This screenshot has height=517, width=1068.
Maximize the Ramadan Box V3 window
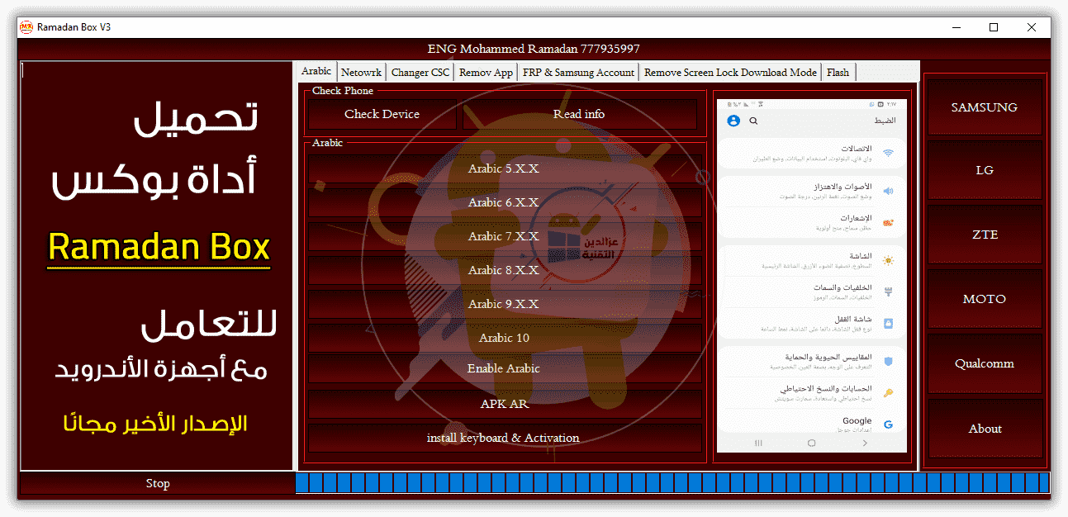(994, 27)
